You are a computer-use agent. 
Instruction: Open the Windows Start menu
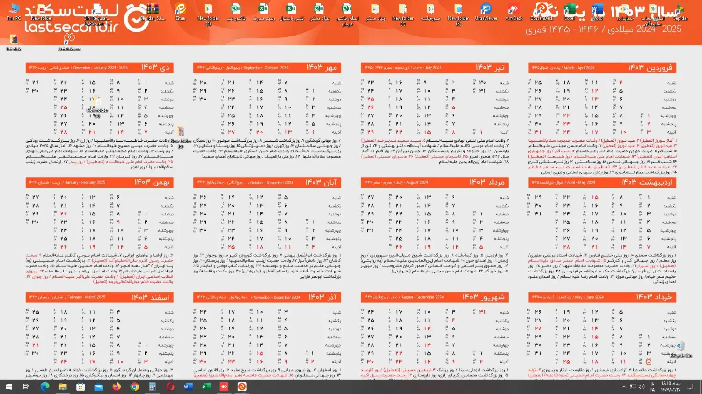pyautogui.click(x=8, y=387)
